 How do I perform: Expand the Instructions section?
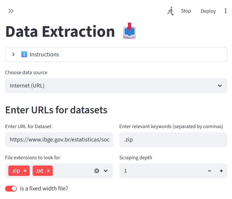pos(13,55)
